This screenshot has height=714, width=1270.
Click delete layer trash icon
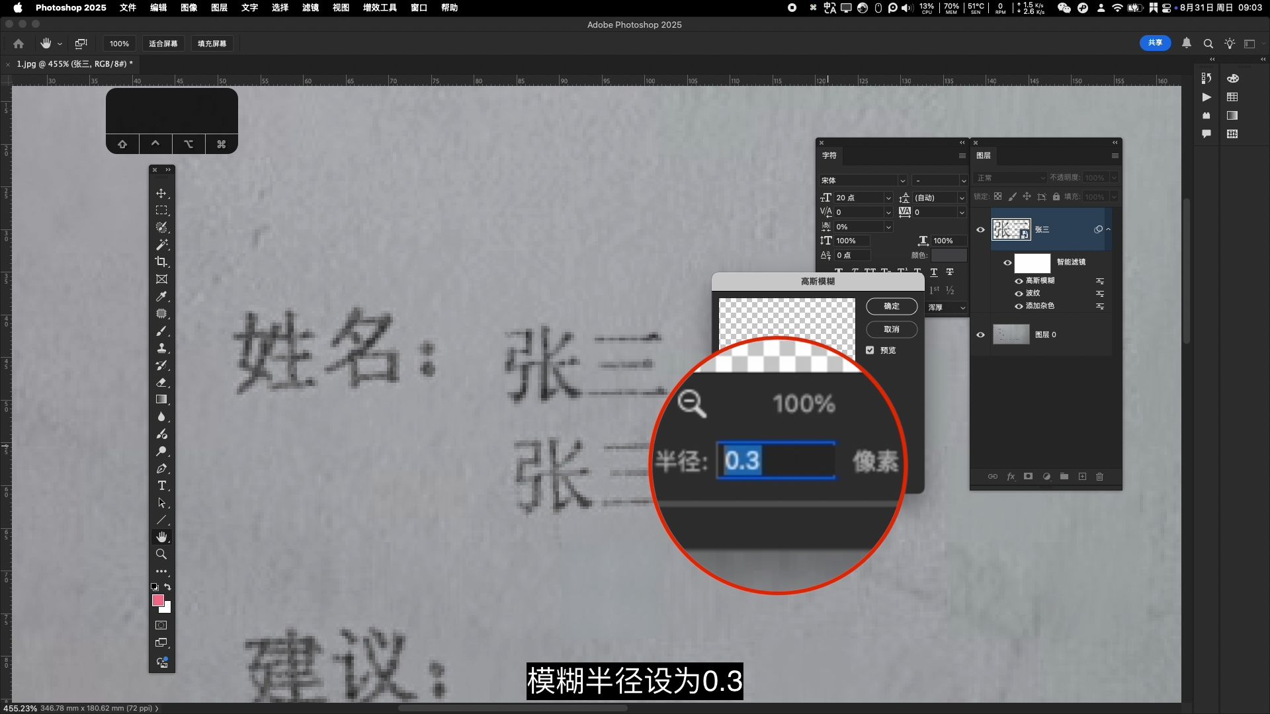click(x=1099, y=476)
